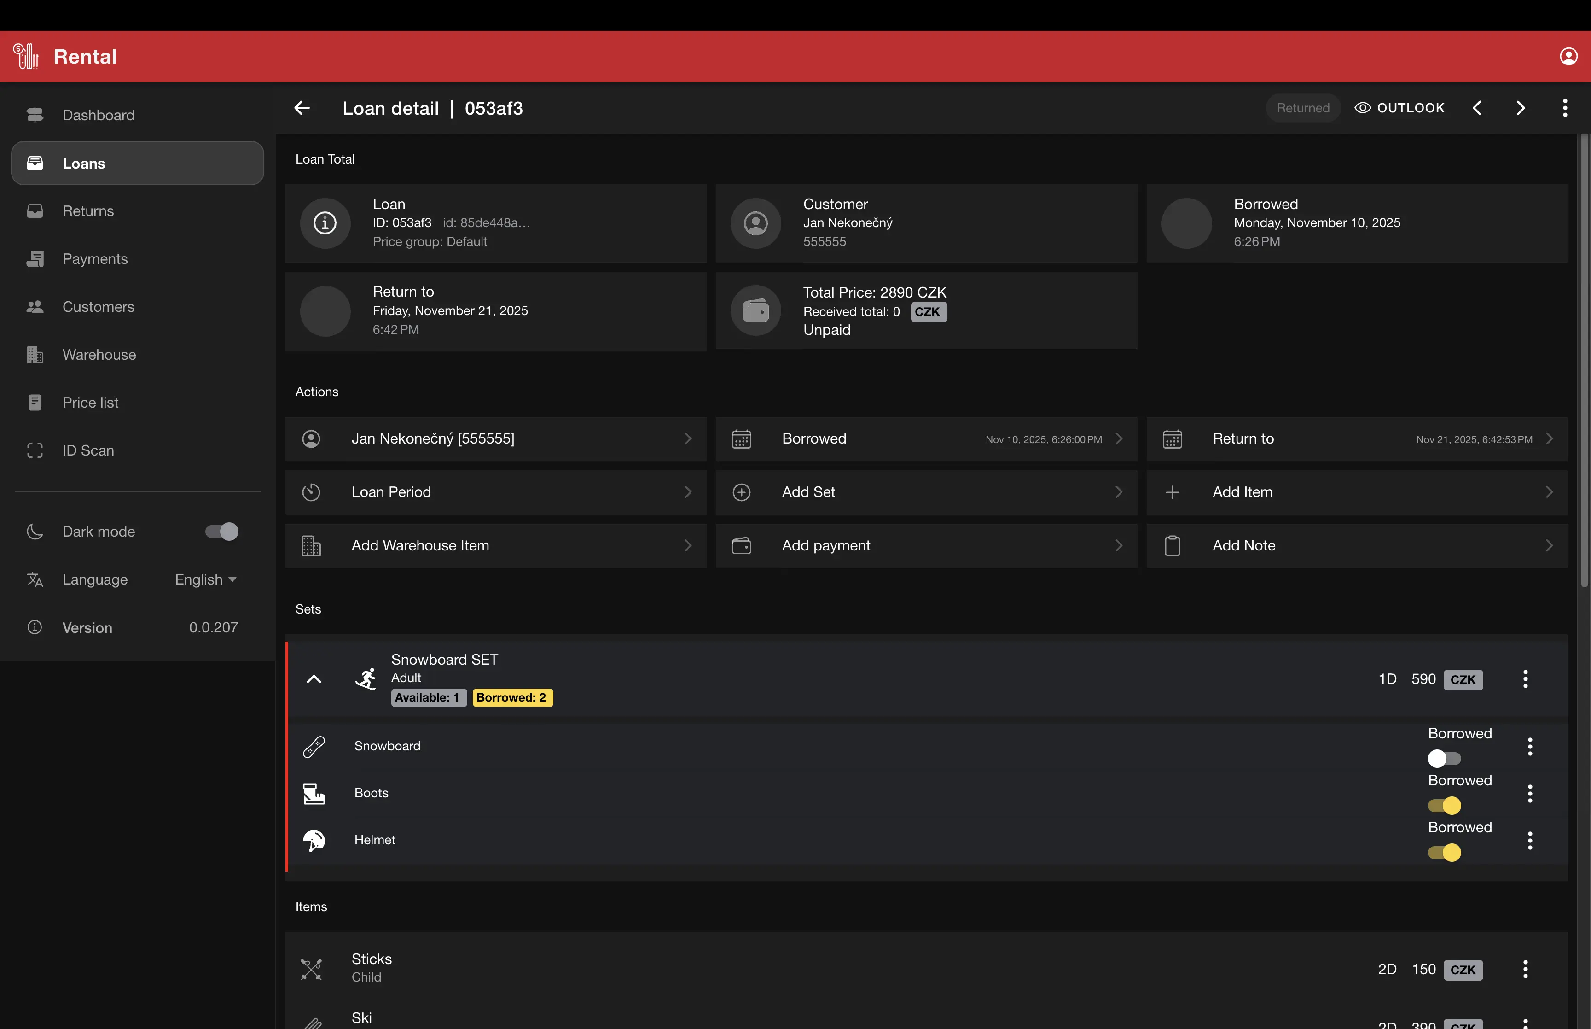Open options for the Helmet row

pos(1530,840)
